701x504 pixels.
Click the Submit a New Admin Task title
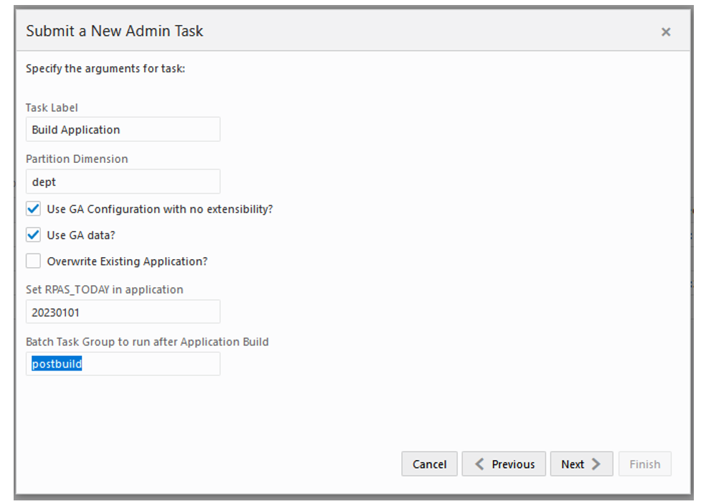tap(114, 31)
